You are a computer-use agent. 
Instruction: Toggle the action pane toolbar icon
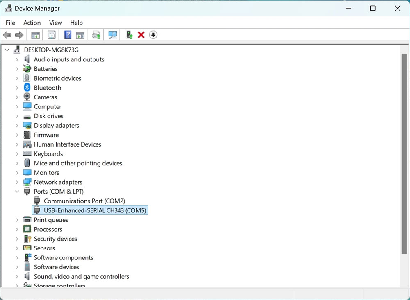click(x=80, y=35)
